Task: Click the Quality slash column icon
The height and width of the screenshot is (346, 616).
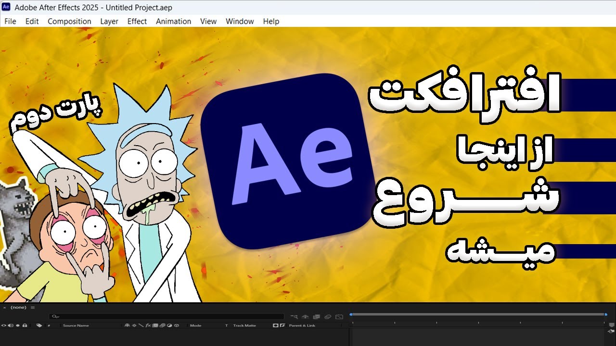Action: coord(141,325)
